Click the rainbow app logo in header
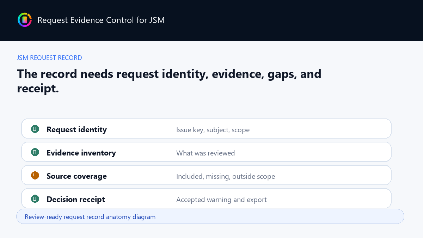The height and width of the screenshot is (238, 423). pos(25,20)
